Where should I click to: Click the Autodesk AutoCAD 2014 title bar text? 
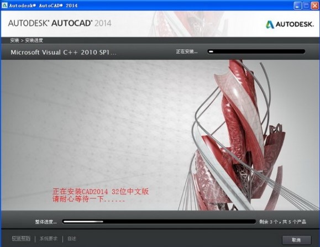[x=43, y=6]
